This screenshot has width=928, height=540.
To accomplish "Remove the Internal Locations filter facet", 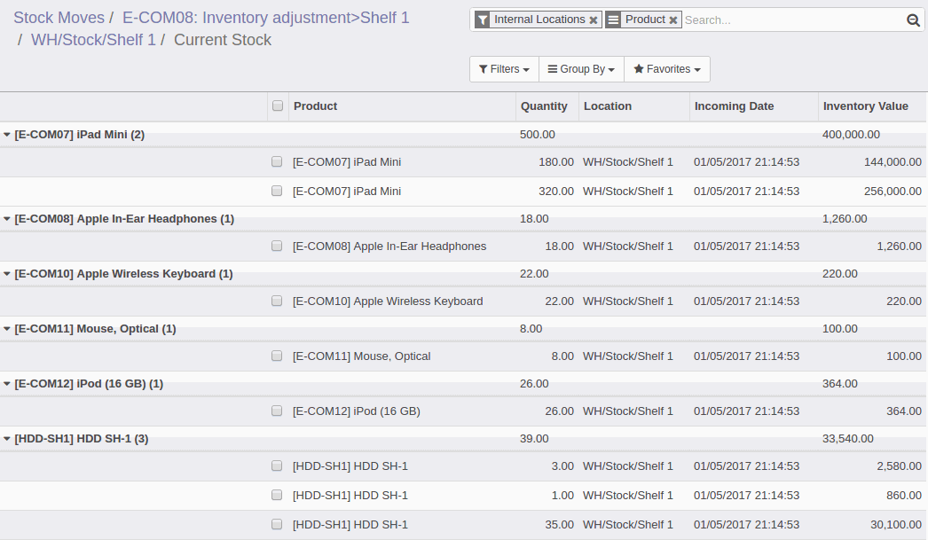I will 593,20.
